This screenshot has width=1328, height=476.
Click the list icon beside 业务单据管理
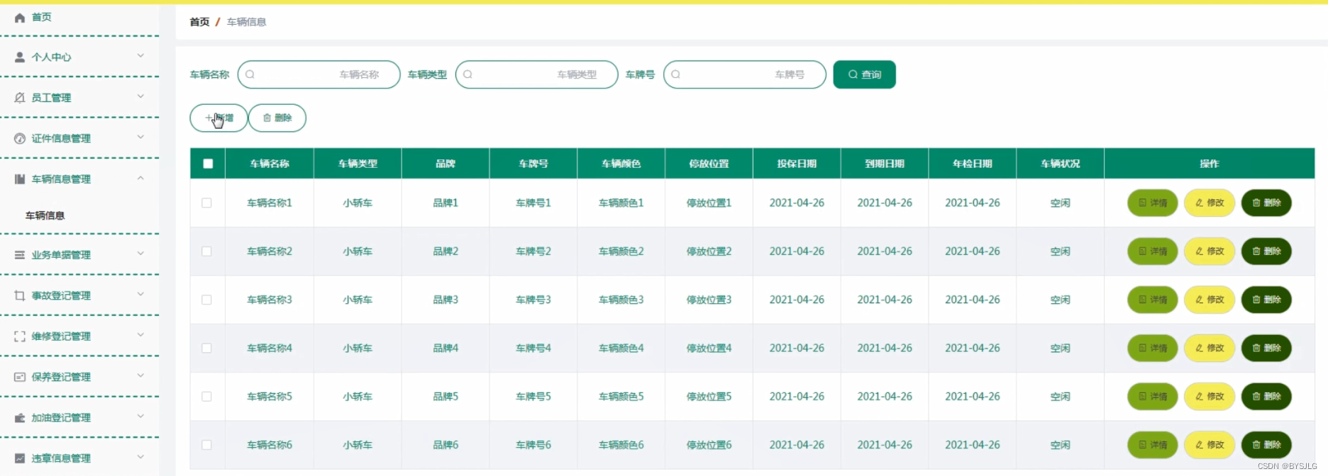20,255
